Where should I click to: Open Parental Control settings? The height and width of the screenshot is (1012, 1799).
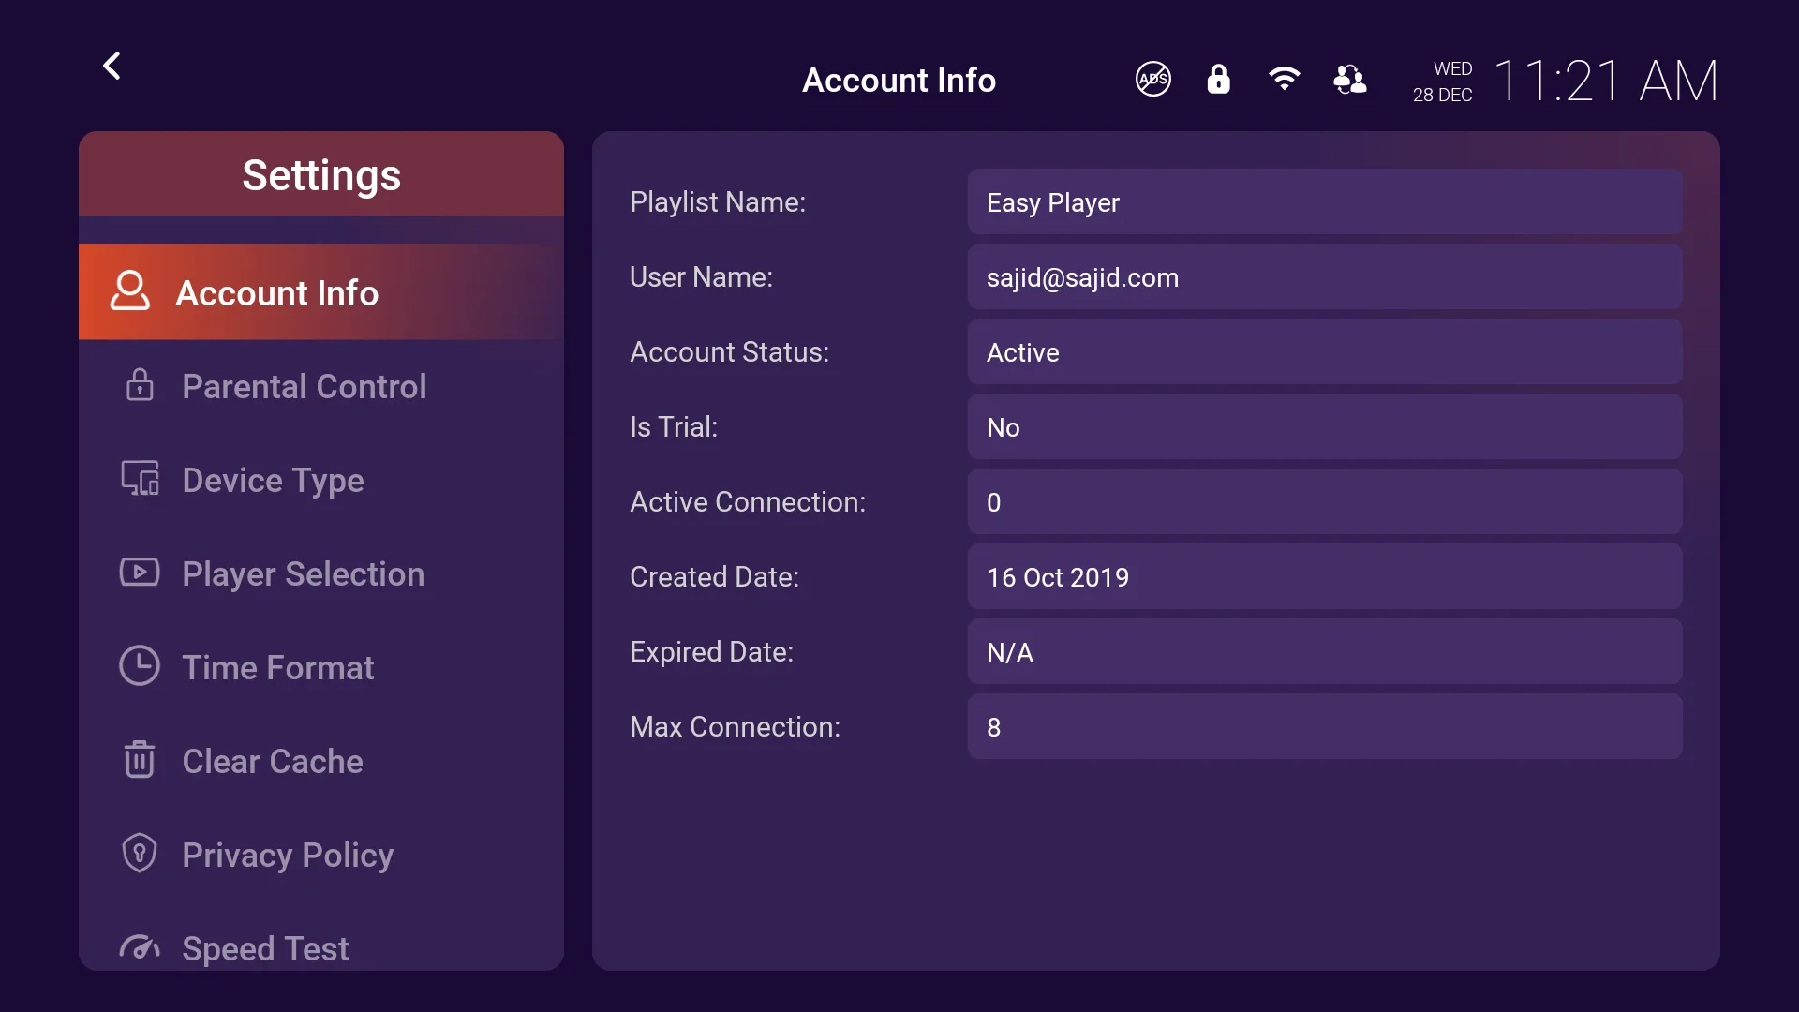click(x=321, y=386)
